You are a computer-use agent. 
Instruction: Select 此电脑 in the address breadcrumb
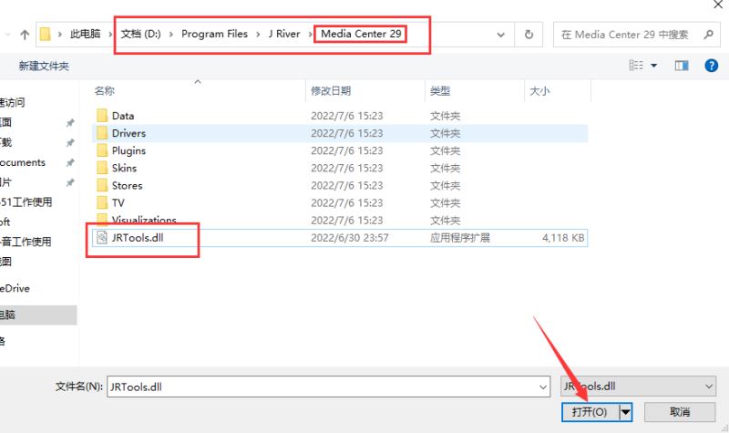[85, 34]
